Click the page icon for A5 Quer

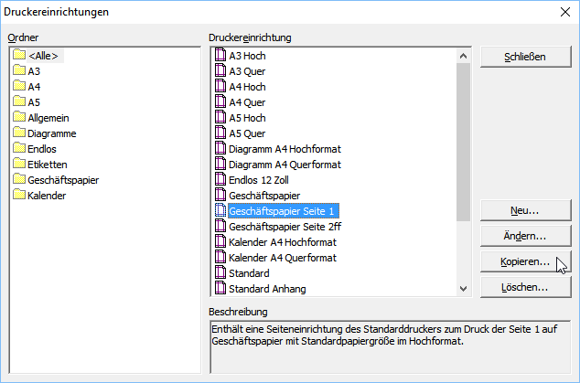click(x=220, y=133)
